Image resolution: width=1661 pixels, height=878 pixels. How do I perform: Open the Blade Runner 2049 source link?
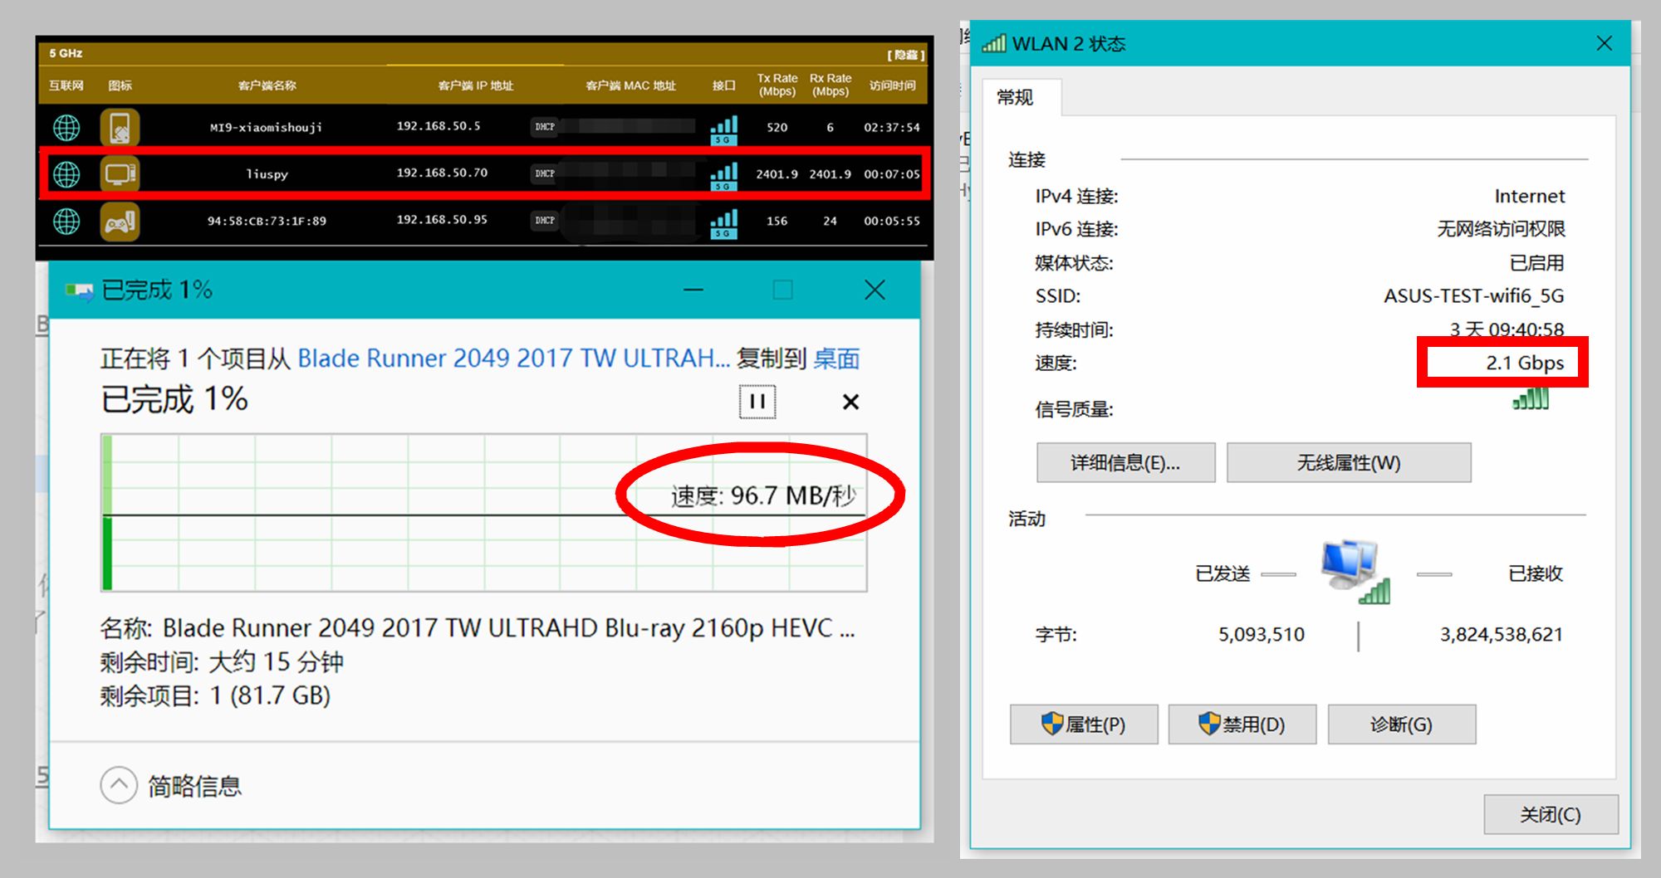[513, 359]
